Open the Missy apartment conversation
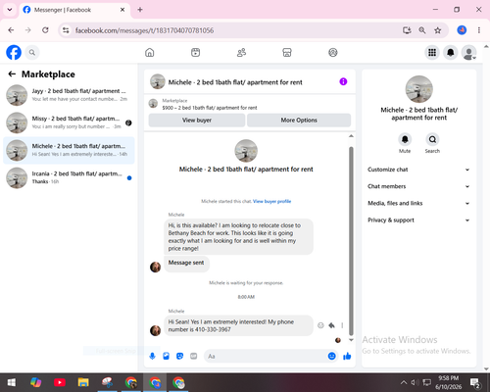 pyautogui.click(x=69, y=122)
